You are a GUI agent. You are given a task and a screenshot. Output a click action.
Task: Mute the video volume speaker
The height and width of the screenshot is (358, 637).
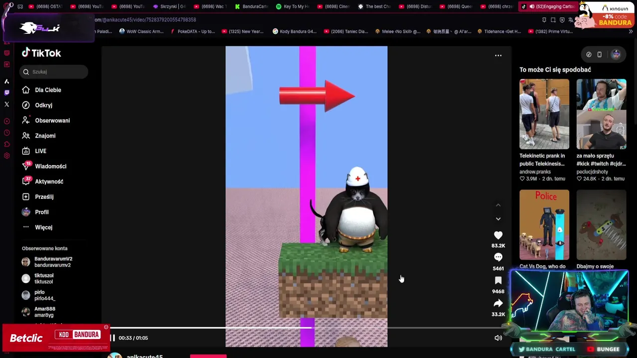tap(498, 338)
